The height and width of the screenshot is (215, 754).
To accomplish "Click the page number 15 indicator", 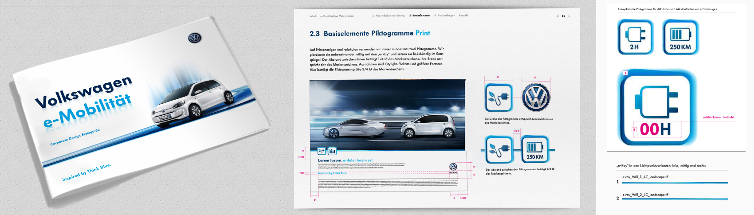I will 563,16.
